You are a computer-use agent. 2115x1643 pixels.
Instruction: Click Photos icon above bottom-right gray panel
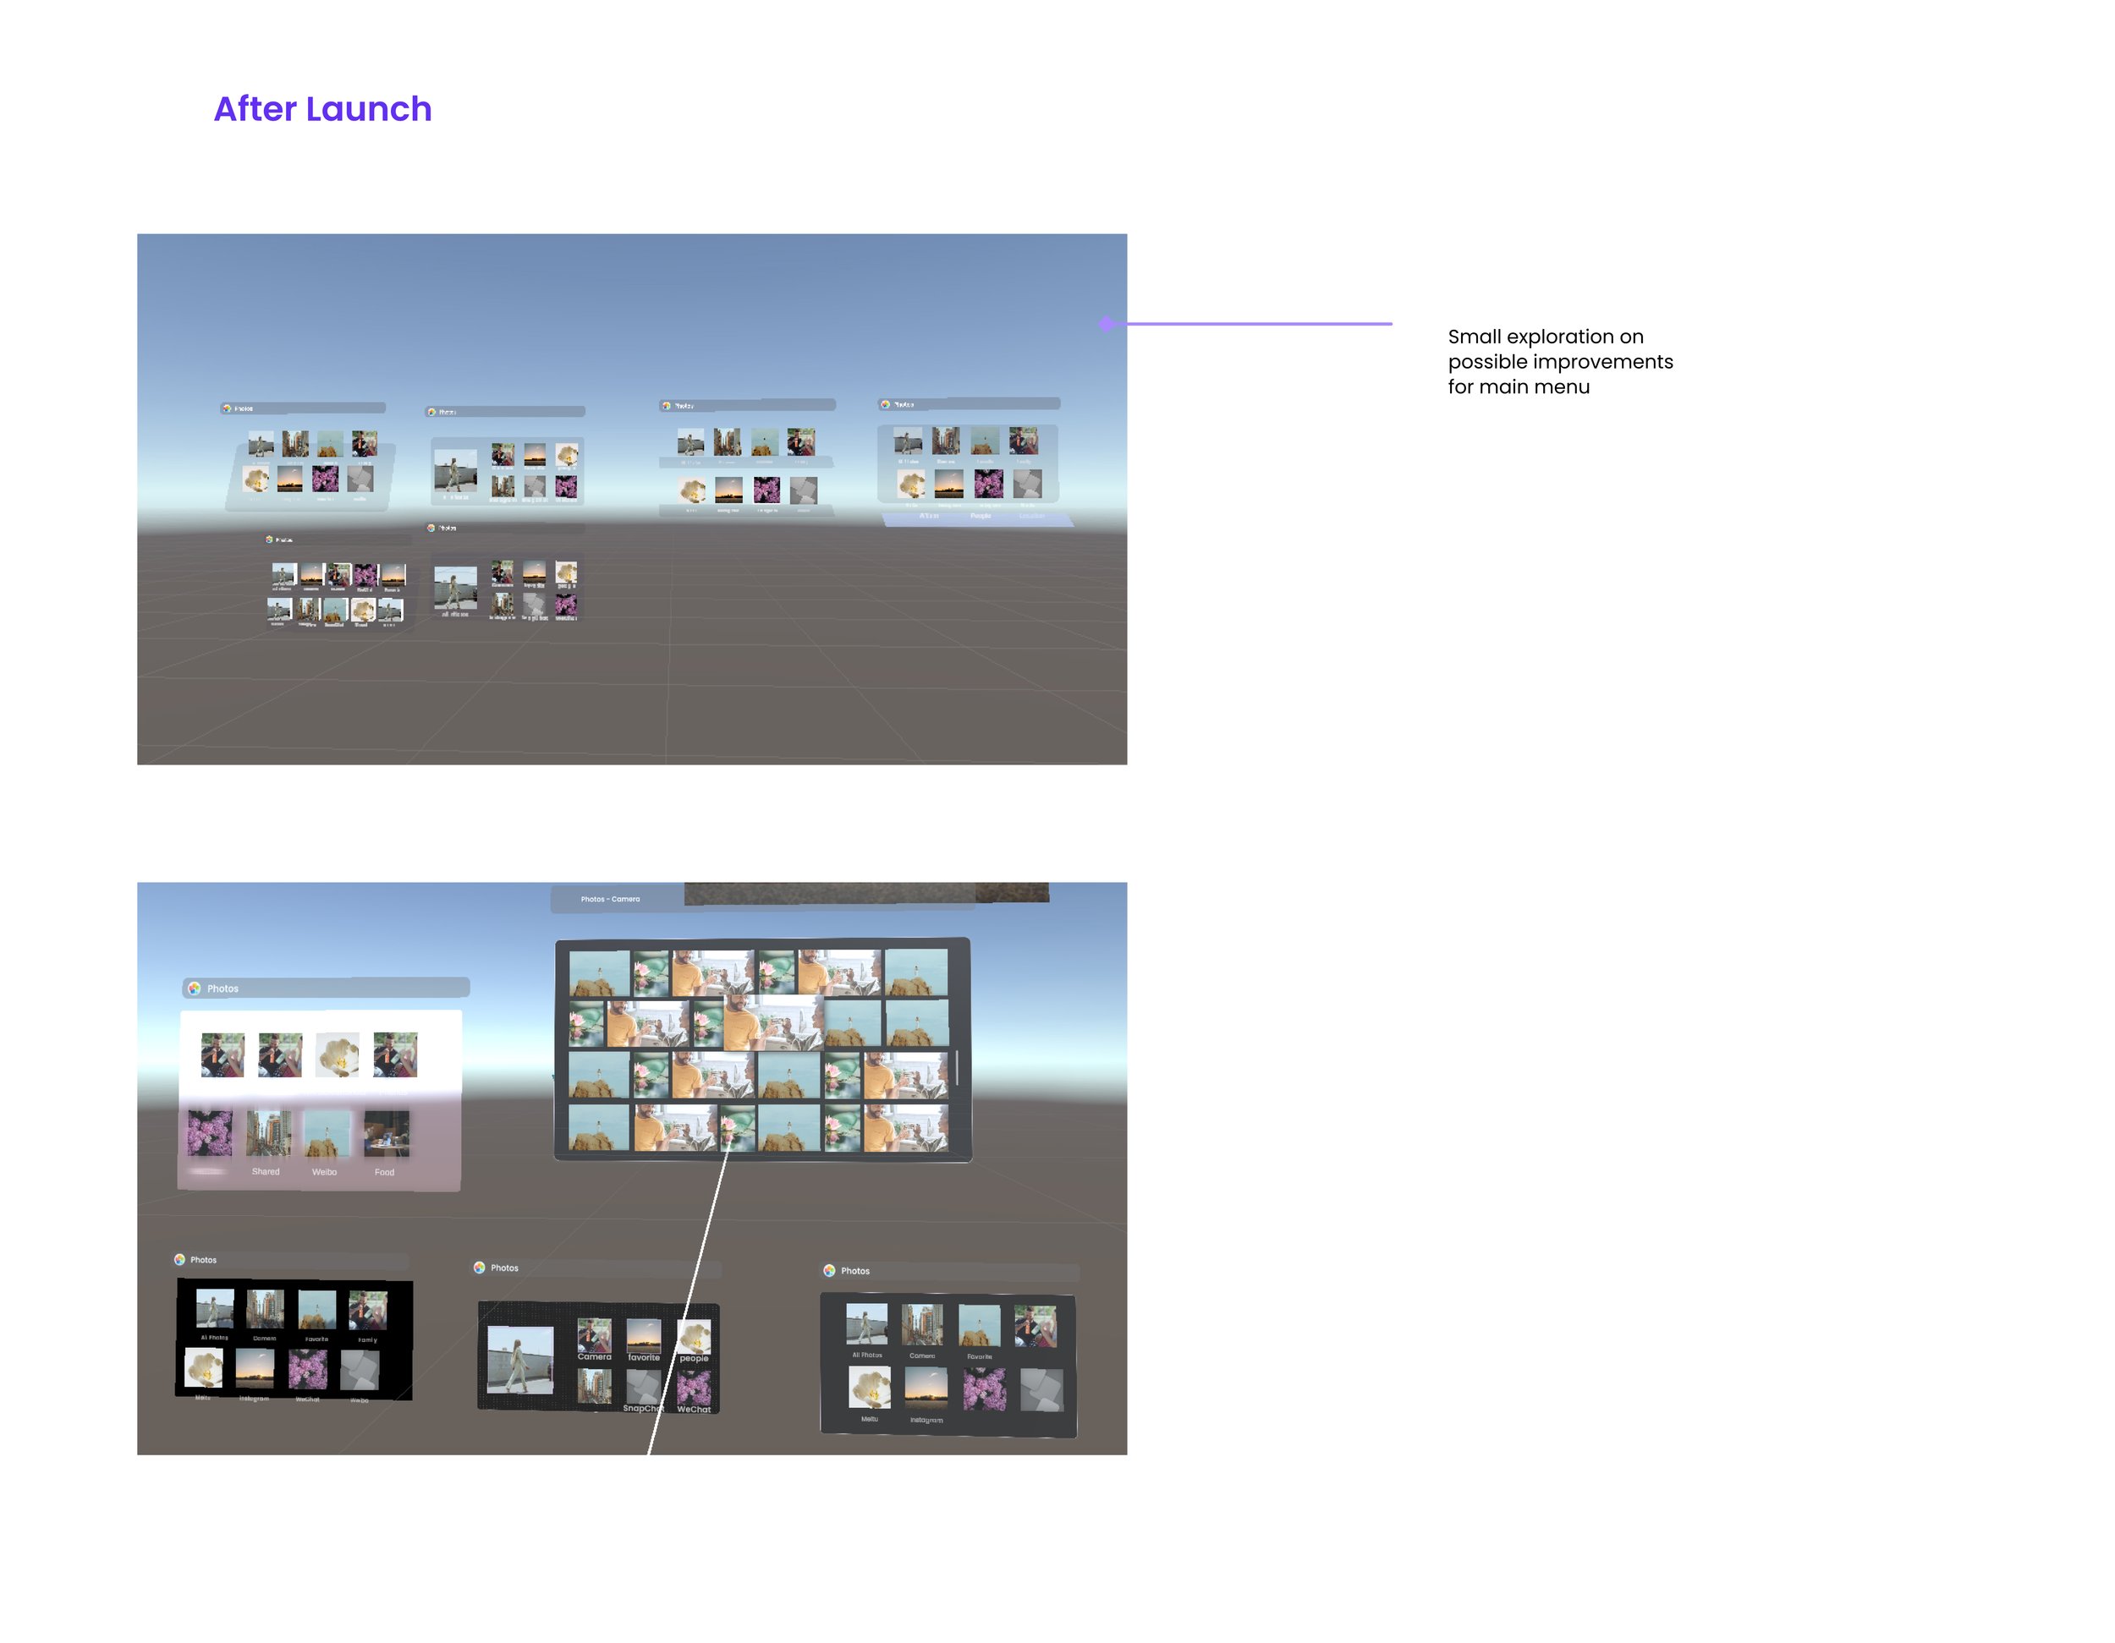pos(829,1270)
